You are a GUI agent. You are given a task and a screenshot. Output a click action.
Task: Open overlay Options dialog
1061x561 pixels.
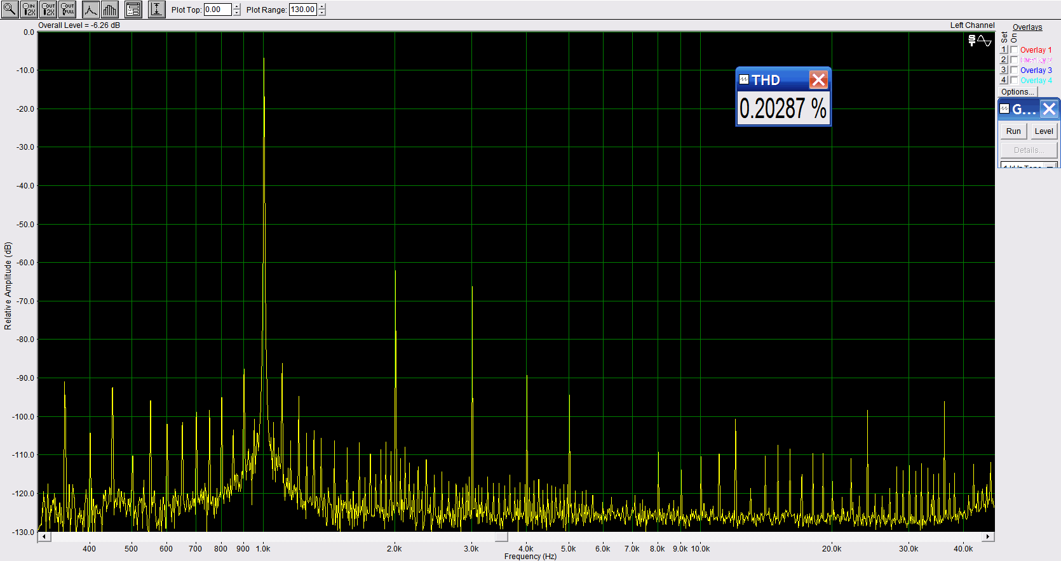tap(1018, 92)
